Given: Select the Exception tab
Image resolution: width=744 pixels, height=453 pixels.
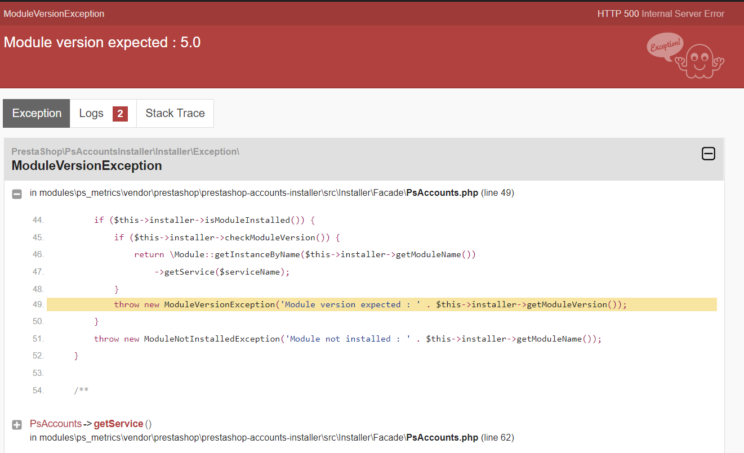Looking at the screenshot, I should point(37,114).
